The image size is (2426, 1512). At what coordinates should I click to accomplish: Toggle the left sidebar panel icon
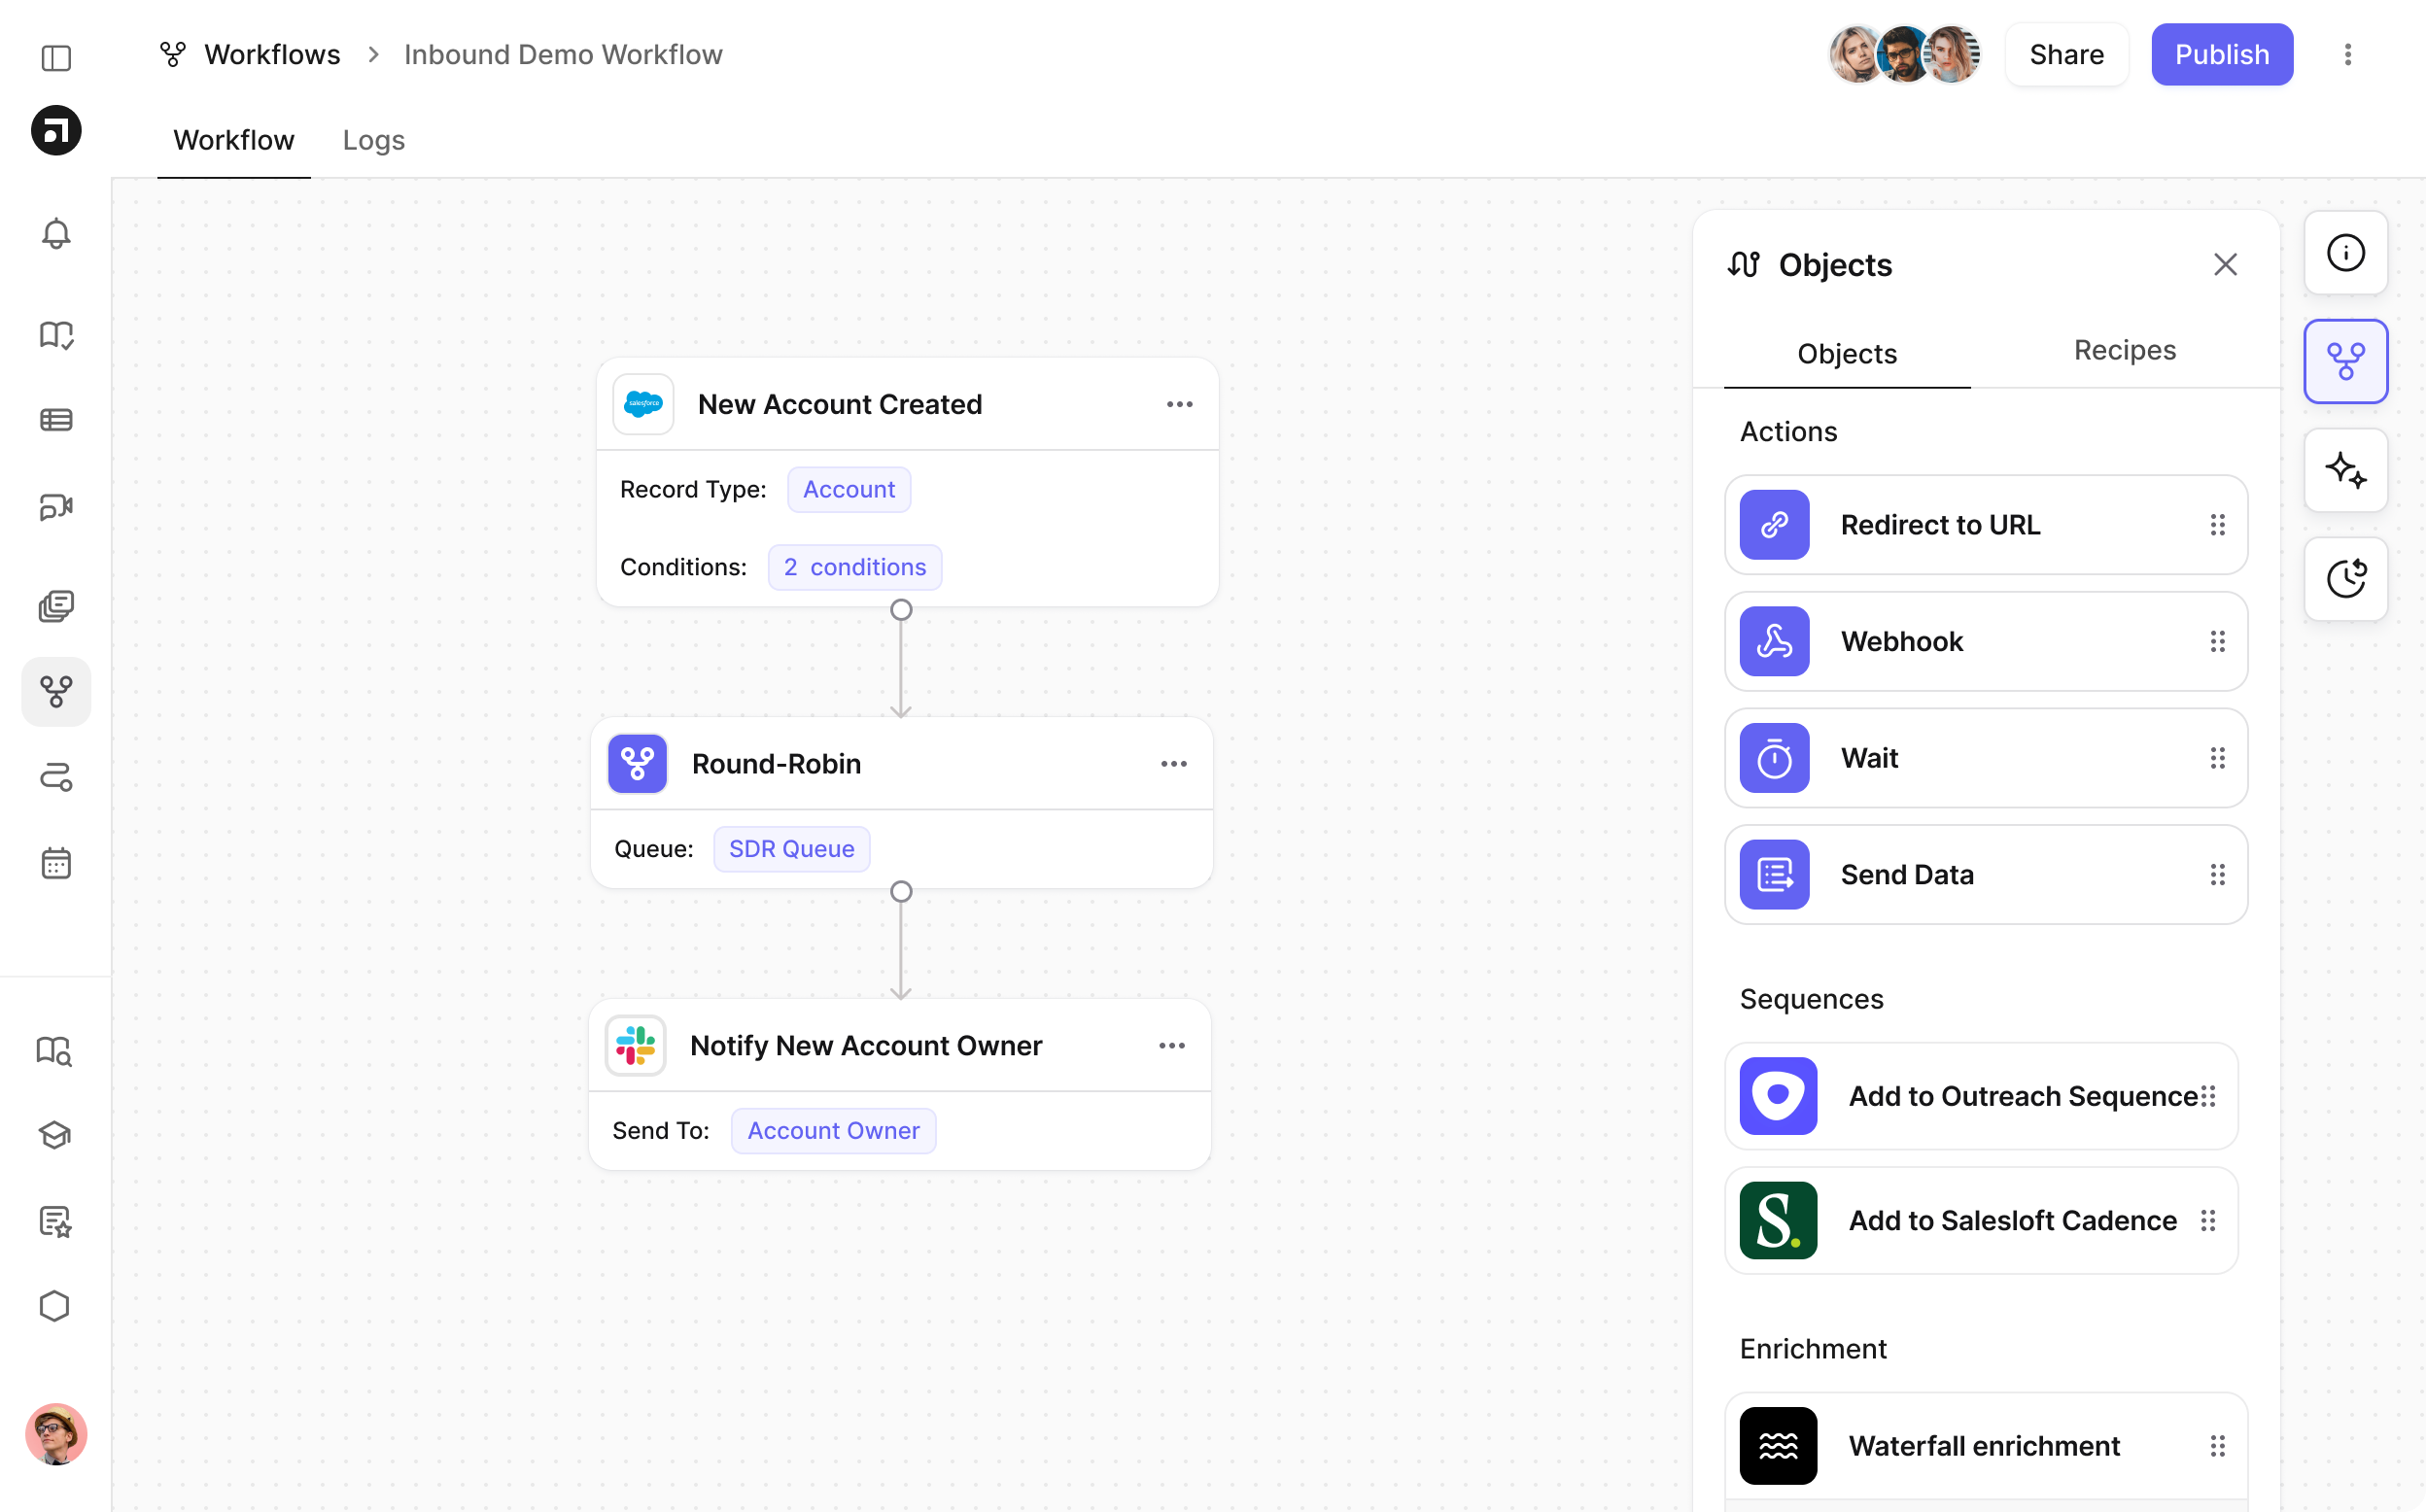[x=56, y=58]
